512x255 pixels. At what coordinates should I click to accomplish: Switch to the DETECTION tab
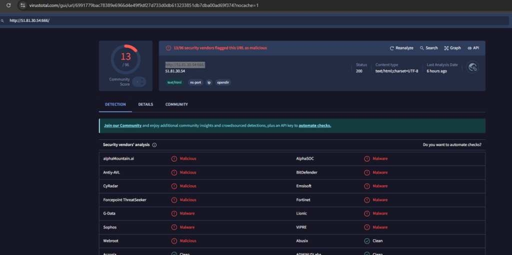click(115, 104)
